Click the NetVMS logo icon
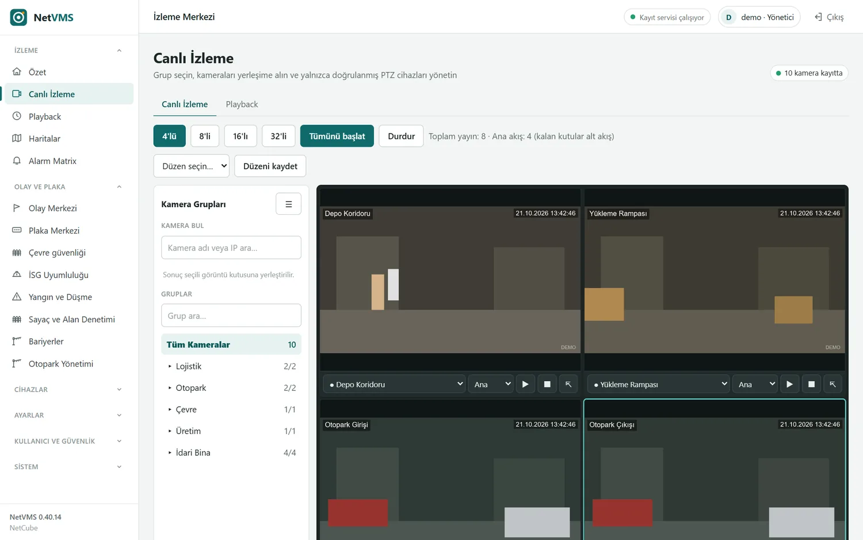The width and height of the screenshot is (863, 540). point(18,17)
